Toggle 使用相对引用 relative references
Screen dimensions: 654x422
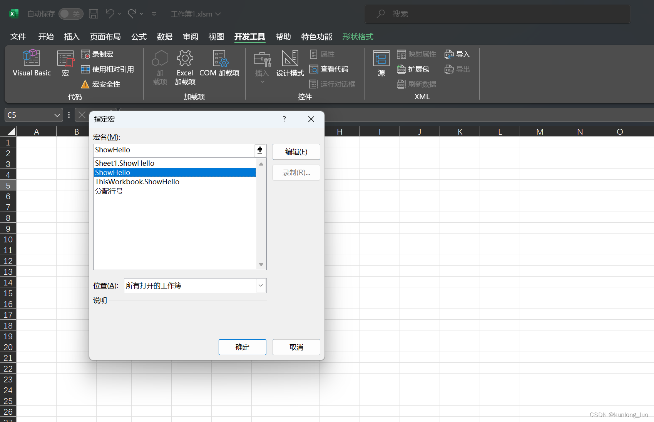tap(107, 69)
